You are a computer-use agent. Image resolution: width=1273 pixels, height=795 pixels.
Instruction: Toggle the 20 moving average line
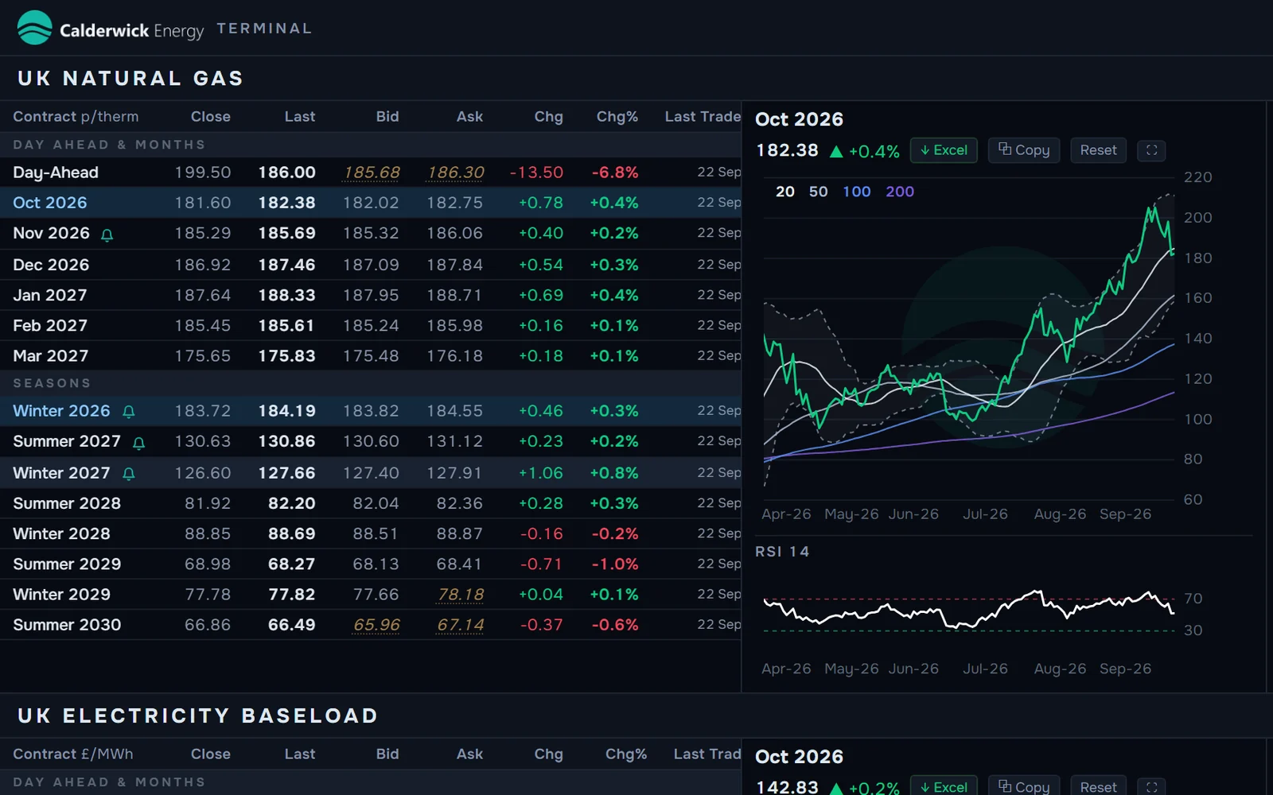[784, 192]
